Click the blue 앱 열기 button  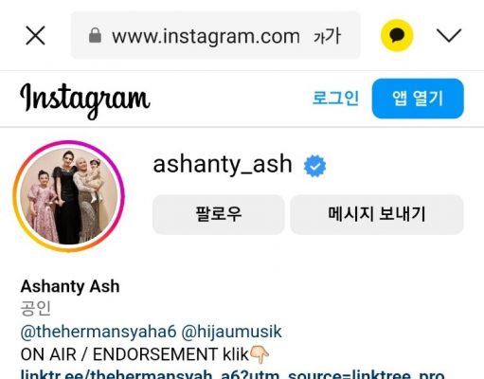418,99
